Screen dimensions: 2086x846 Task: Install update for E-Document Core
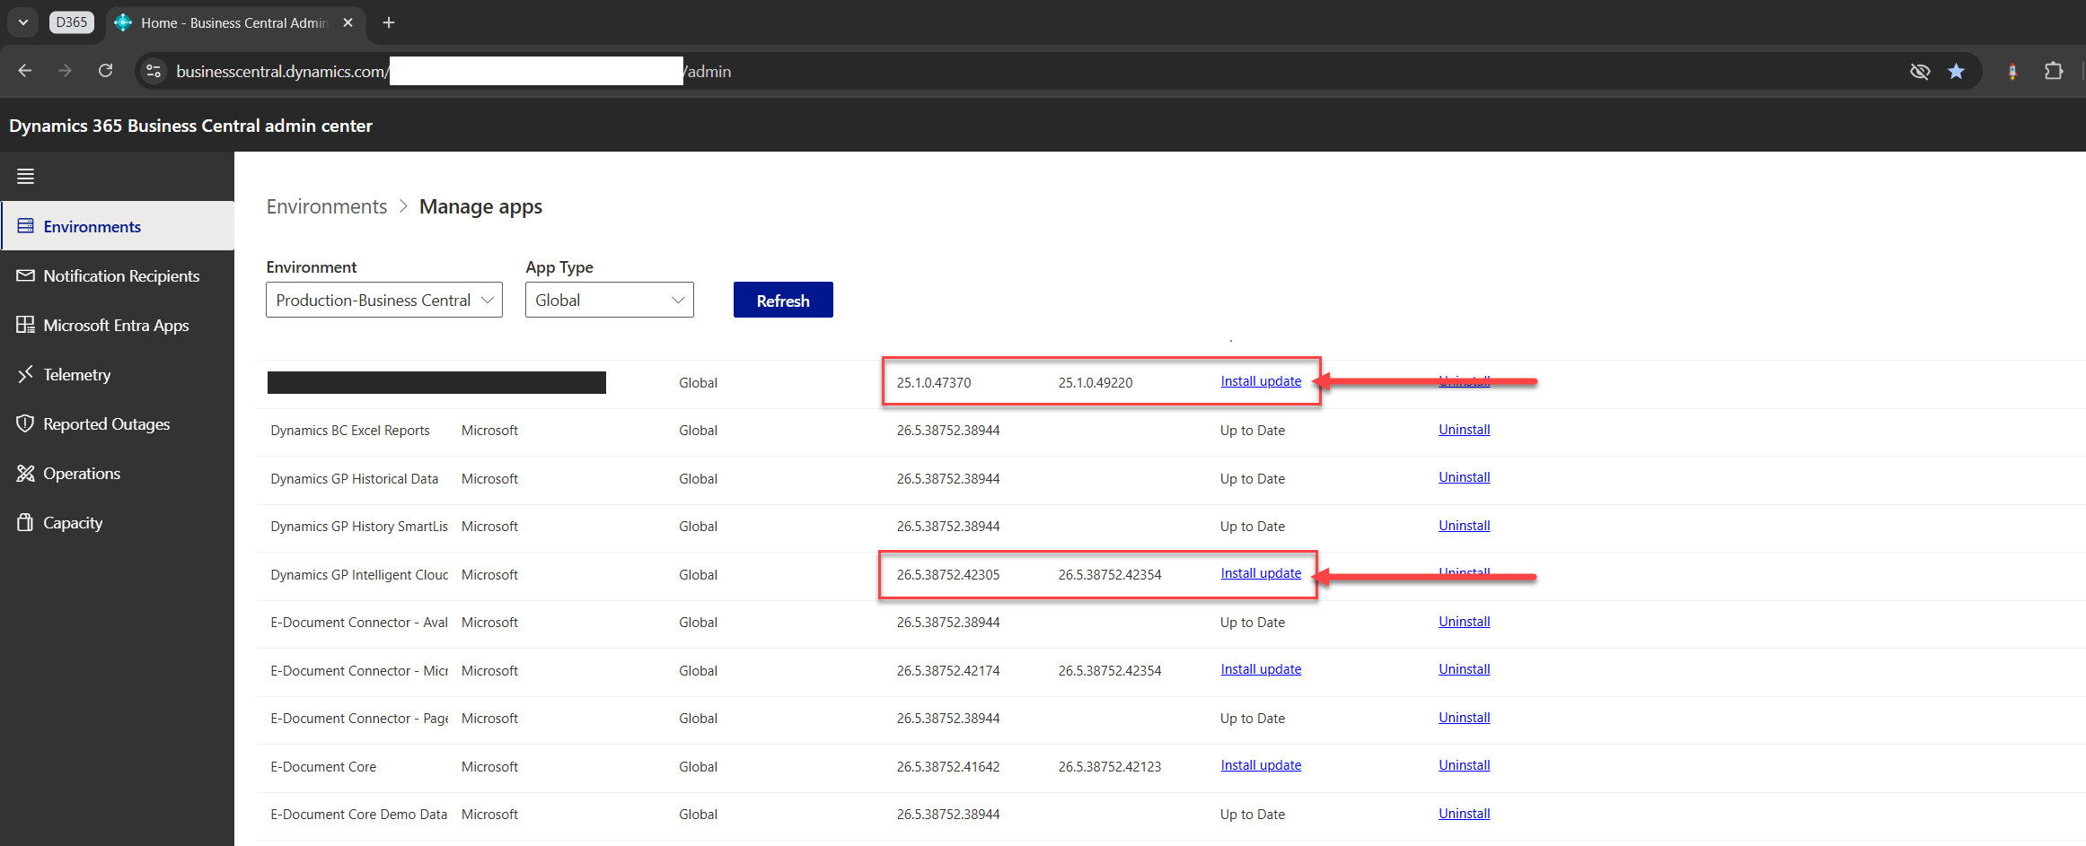[1261, 765]
